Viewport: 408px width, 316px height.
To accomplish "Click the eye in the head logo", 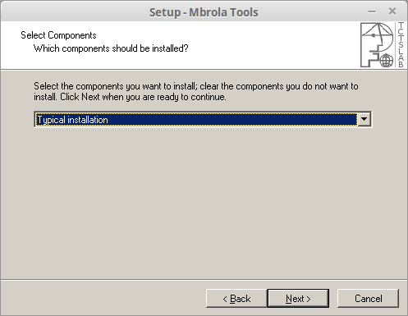I will [374, 35].
